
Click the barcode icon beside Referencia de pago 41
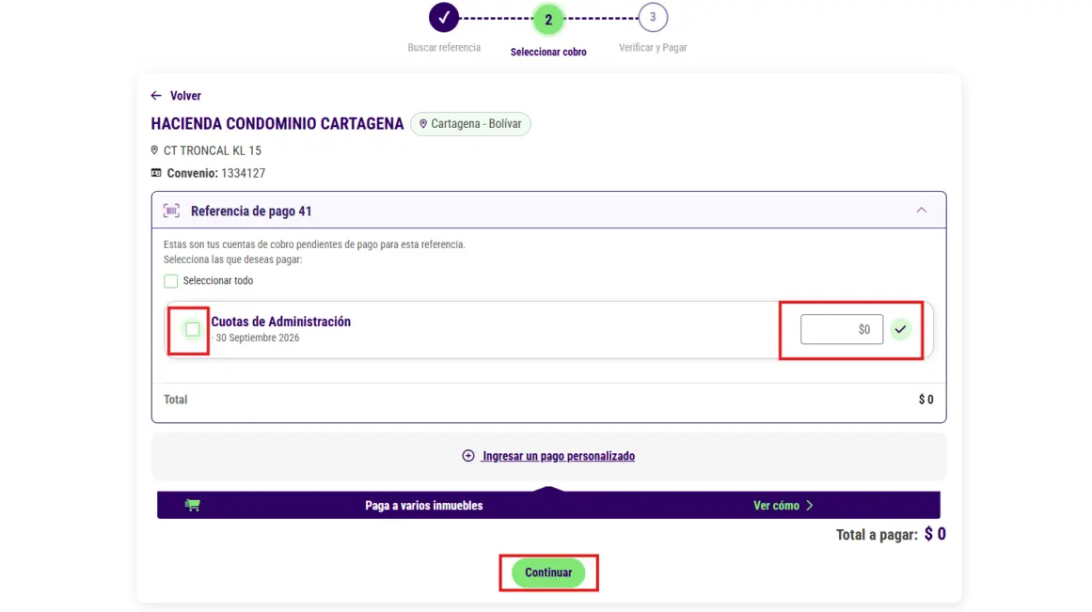[171, 211]
